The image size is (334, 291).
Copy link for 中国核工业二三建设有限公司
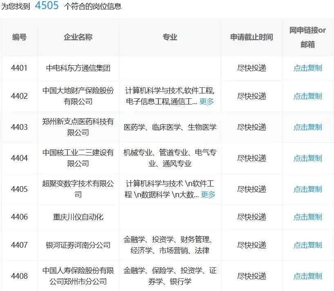click(307, 158)
